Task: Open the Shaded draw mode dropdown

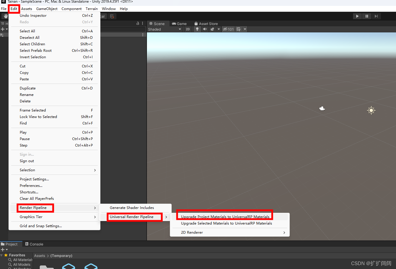Action: point(165,29)
